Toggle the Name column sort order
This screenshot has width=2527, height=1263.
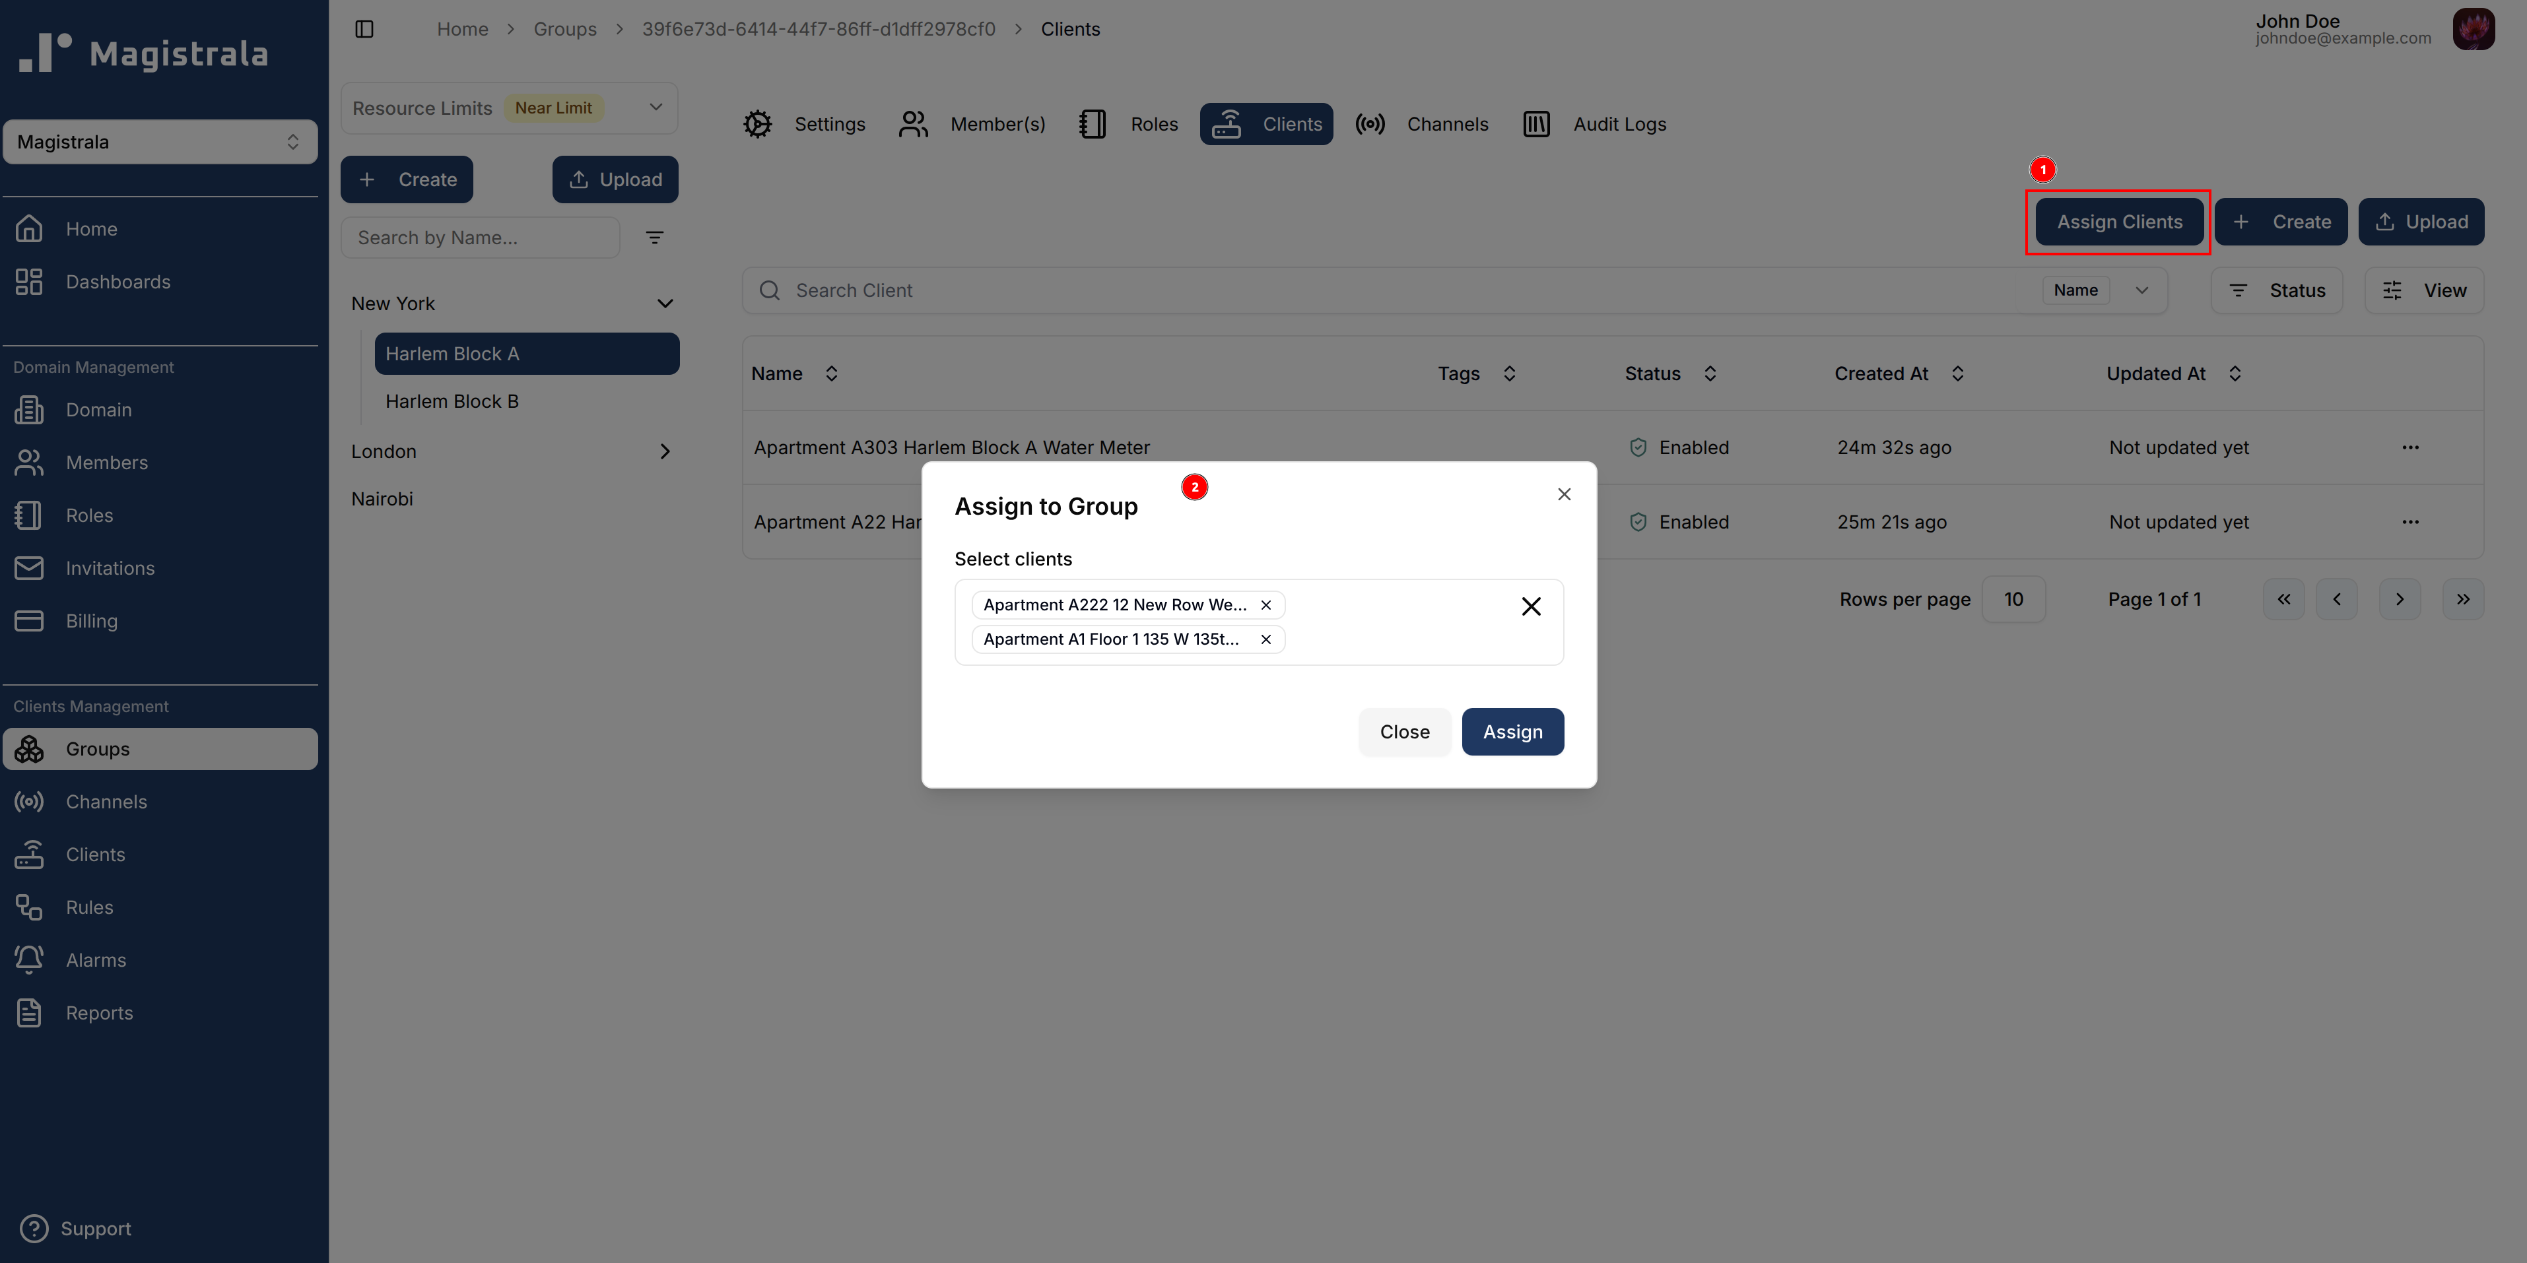[830, 373]
